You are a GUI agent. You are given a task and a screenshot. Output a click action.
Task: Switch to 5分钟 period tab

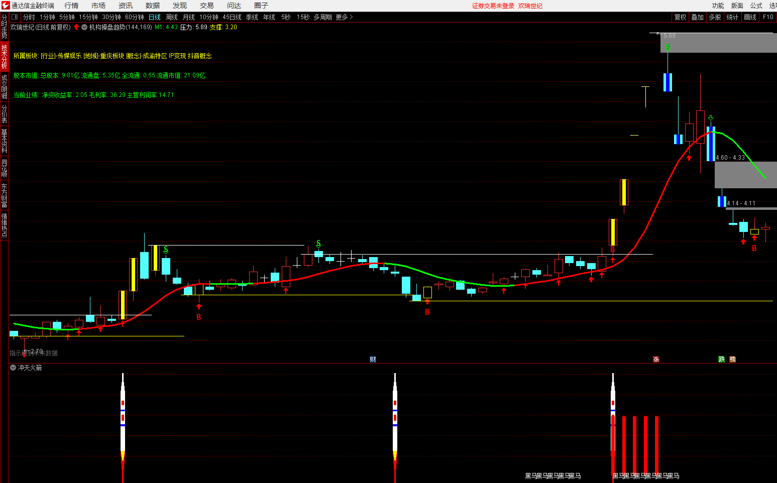point(67,17)
